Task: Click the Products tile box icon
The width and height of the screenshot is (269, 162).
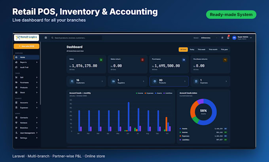Action: (x=155, y=81)
